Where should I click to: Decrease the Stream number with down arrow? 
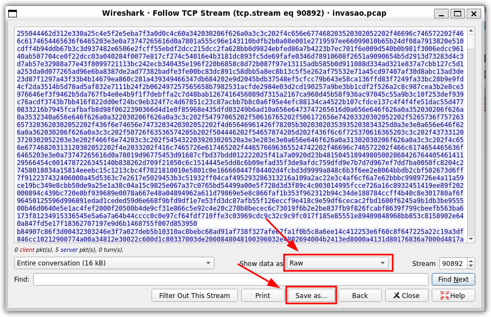coord(471,267)
